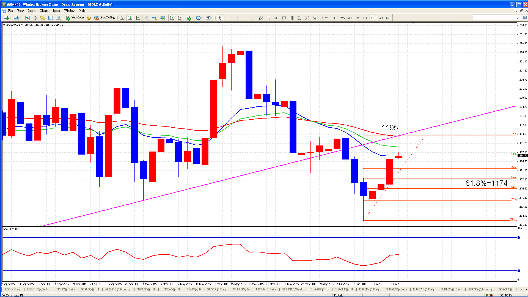
Task: Switch to the EURGBP@,H1 chart tab
Action: click(320, 289)
